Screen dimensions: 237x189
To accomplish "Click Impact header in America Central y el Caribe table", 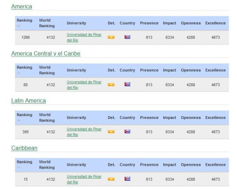I will [169, 70].
